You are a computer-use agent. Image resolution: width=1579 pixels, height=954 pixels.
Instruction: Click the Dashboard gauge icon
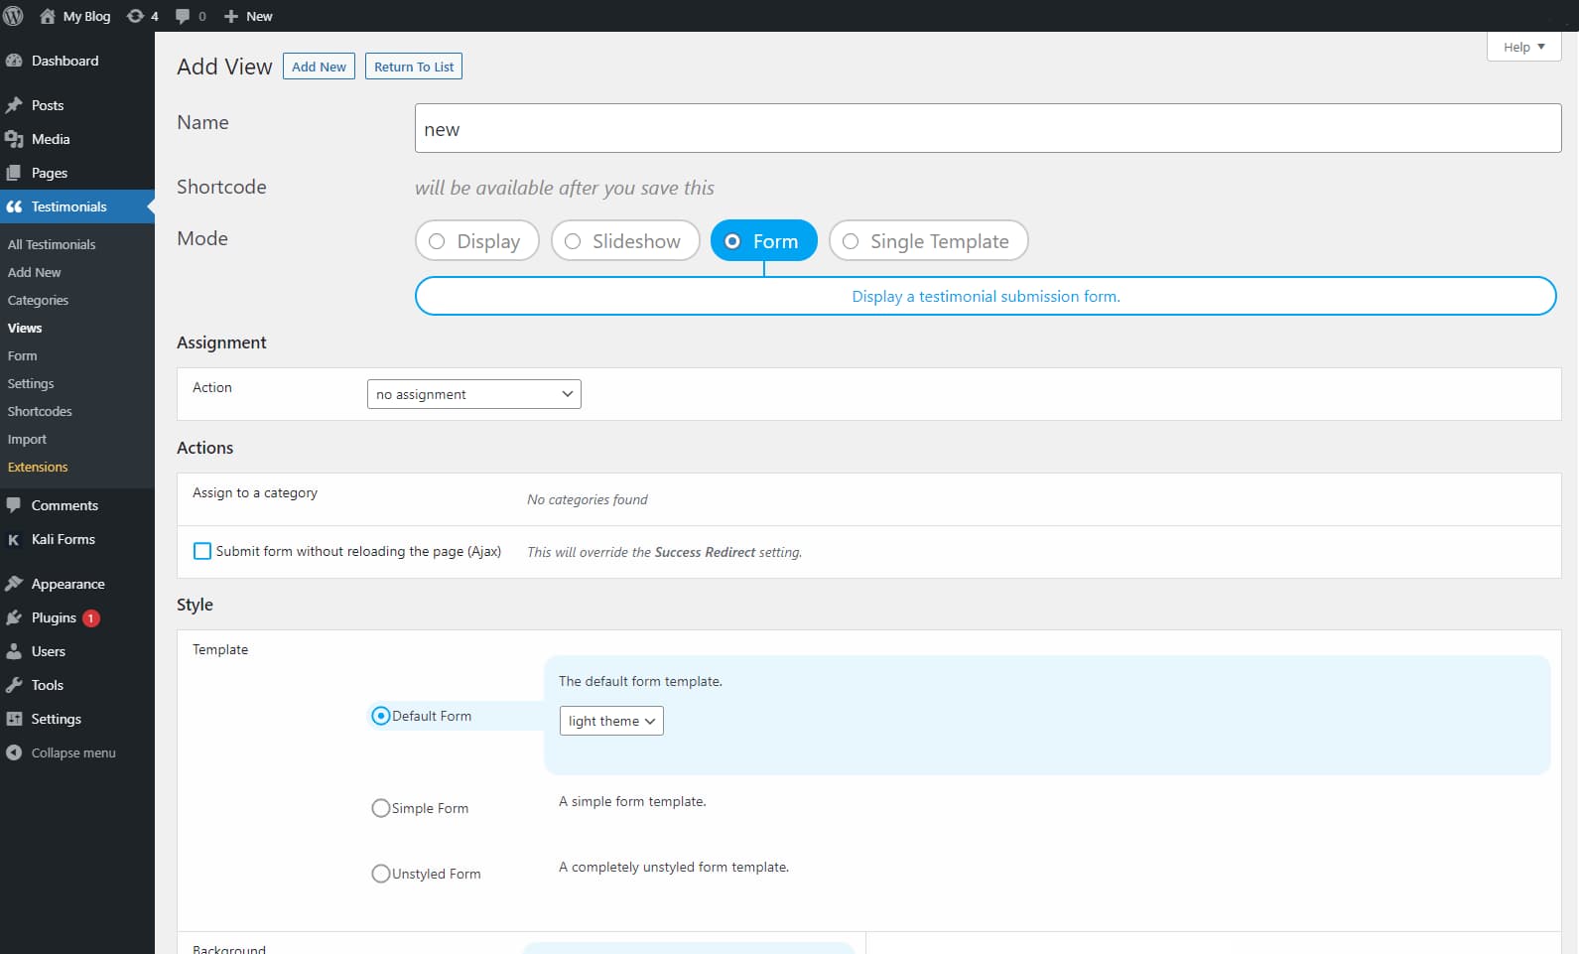pos(14,61)
